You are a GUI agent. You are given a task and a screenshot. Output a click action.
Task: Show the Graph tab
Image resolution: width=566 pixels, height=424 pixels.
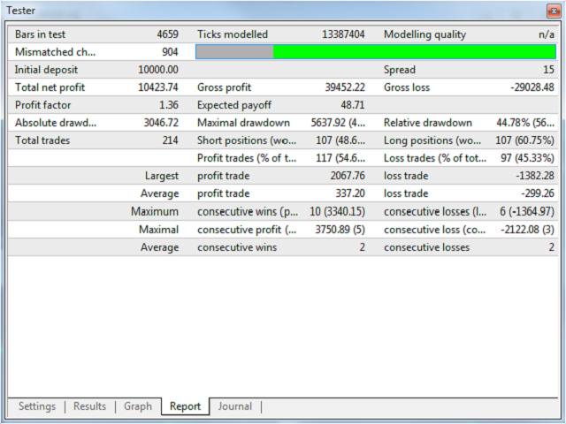[138, 406]
